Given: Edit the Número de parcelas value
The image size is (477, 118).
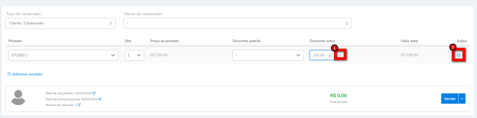Looking at the screenshot, I should [79, 105].
